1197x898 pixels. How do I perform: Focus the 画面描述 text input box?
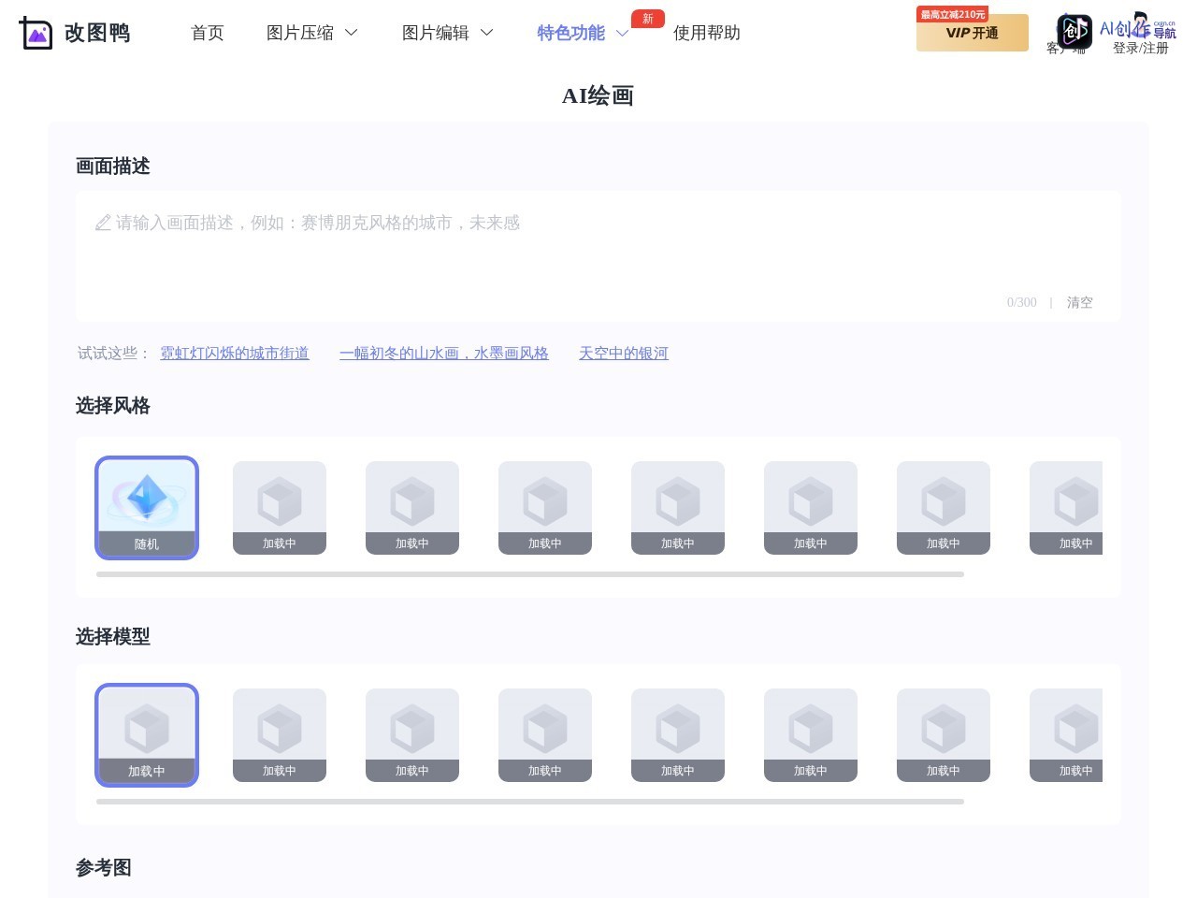(x=598, y=256)
